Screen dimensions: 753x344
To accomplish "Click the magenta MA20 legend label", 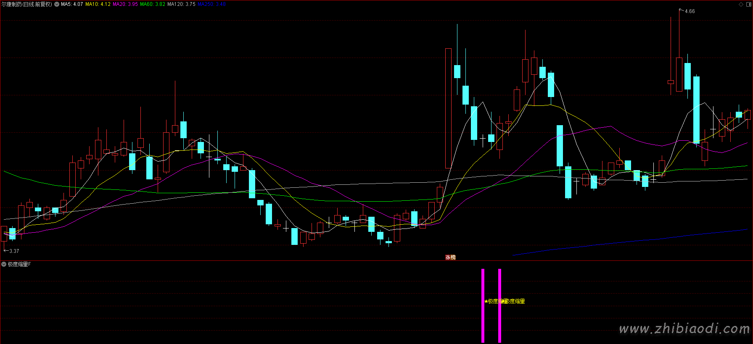I will 125,4.
